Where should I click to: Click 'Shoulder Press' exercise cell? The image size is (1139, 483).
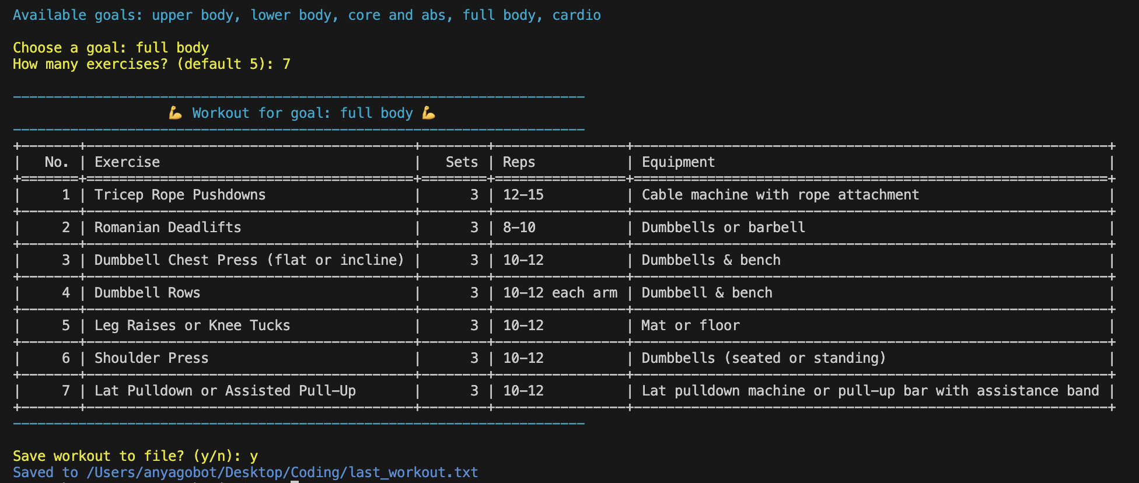click(x=151, y=358)
